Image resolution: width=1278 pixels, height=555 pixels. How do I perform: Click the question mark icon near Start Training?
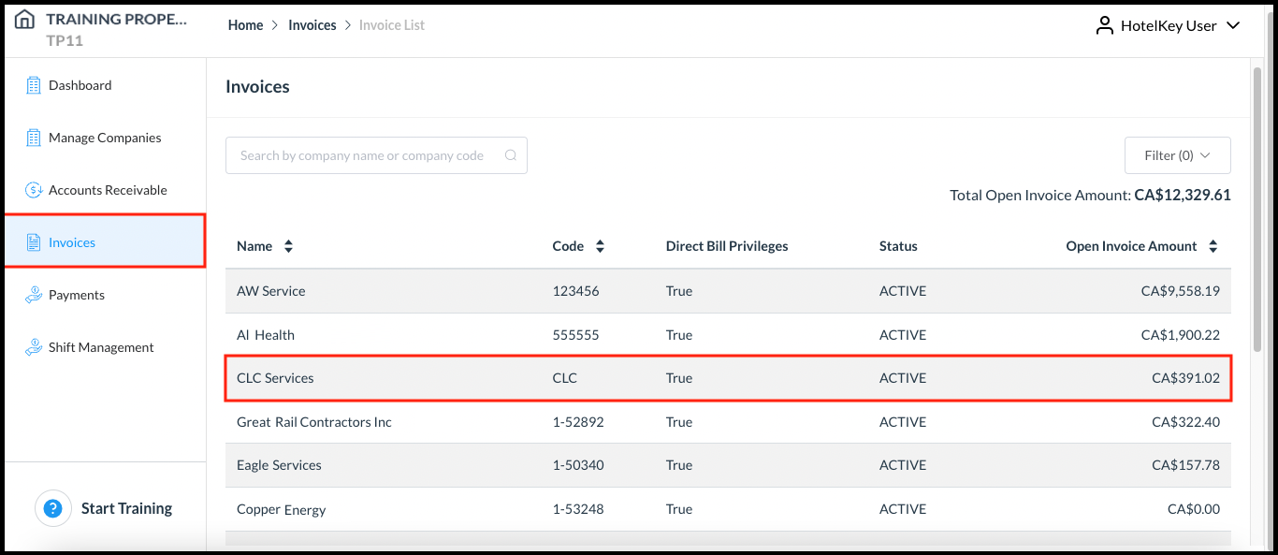pos(53,507)
